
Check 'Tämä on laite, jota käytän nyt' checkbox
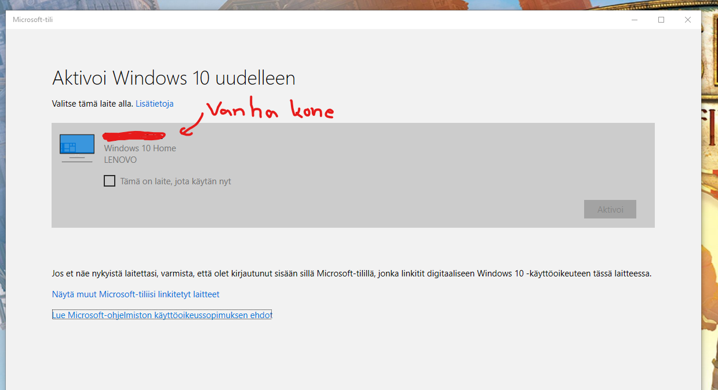click(110, 181)
